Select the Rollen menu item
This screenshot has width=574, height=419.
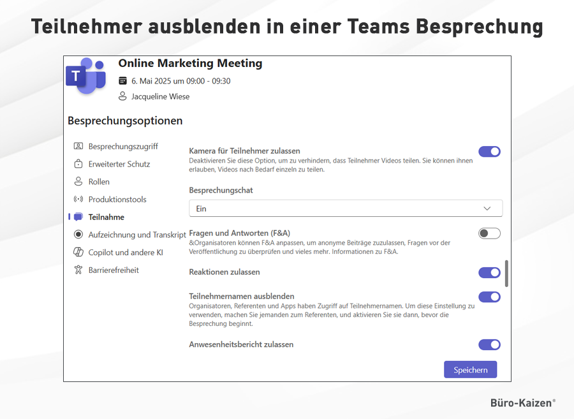click(92, 182)
